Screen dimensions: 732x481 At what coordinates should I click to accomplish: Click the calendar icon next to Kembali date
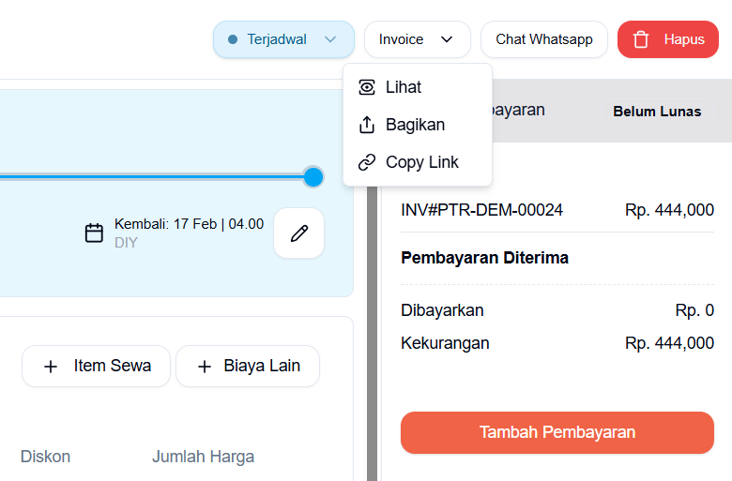(x=94, y=233)
